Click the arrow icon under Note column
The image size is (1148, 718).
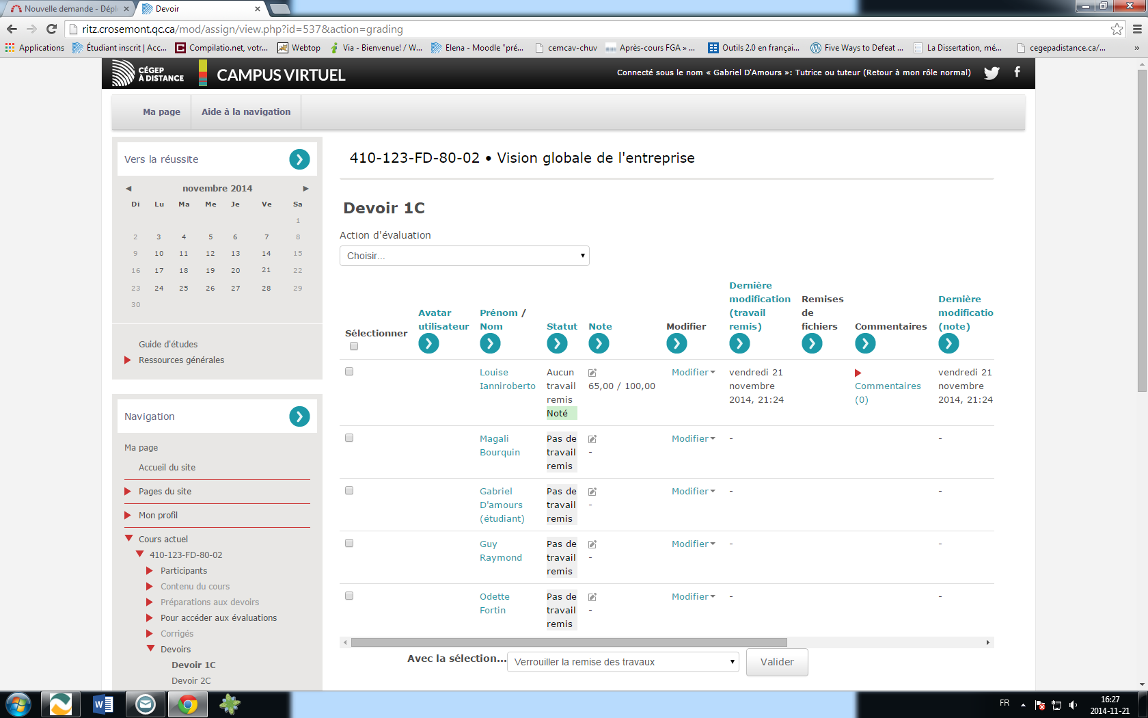599,343
